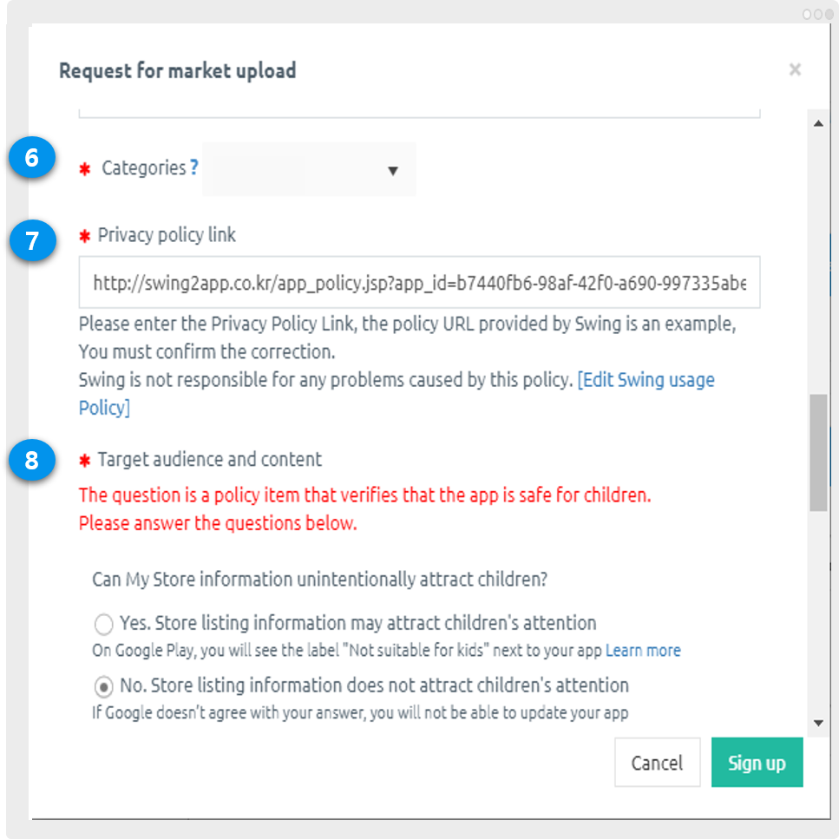Image resolution: width=839 pixels, height=839 pixels.
Task: Click the blue step 6 badge
Action: (x=31, y=160)
